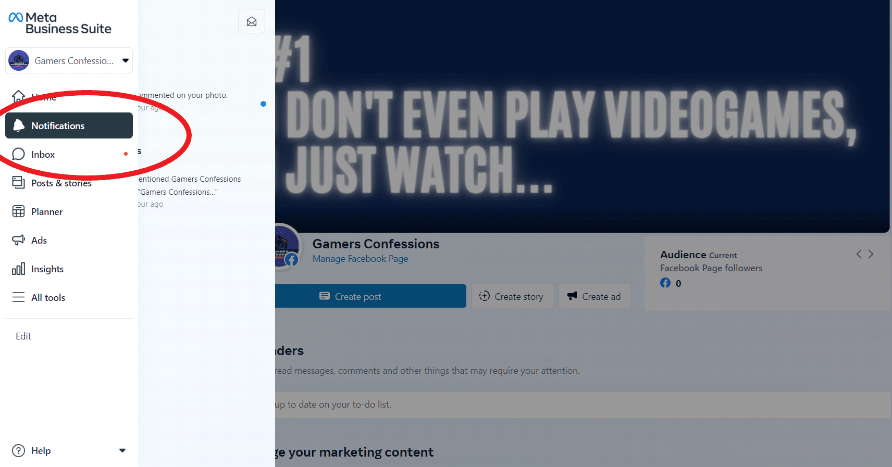Open the Ads section
This screenshot has height=467, width=892.
[69, 240]
